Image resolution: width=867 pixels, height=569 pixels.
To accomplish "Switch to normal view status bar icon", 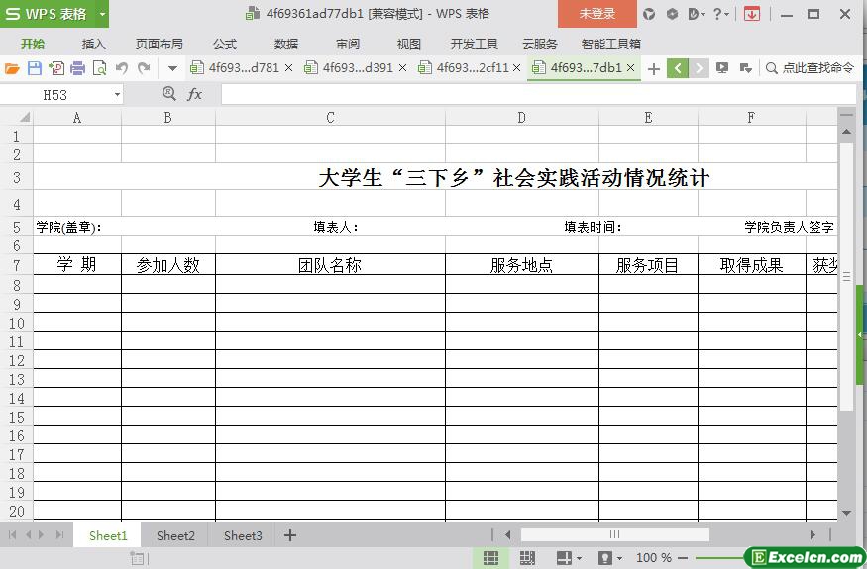I will click(x=490, y=558).
